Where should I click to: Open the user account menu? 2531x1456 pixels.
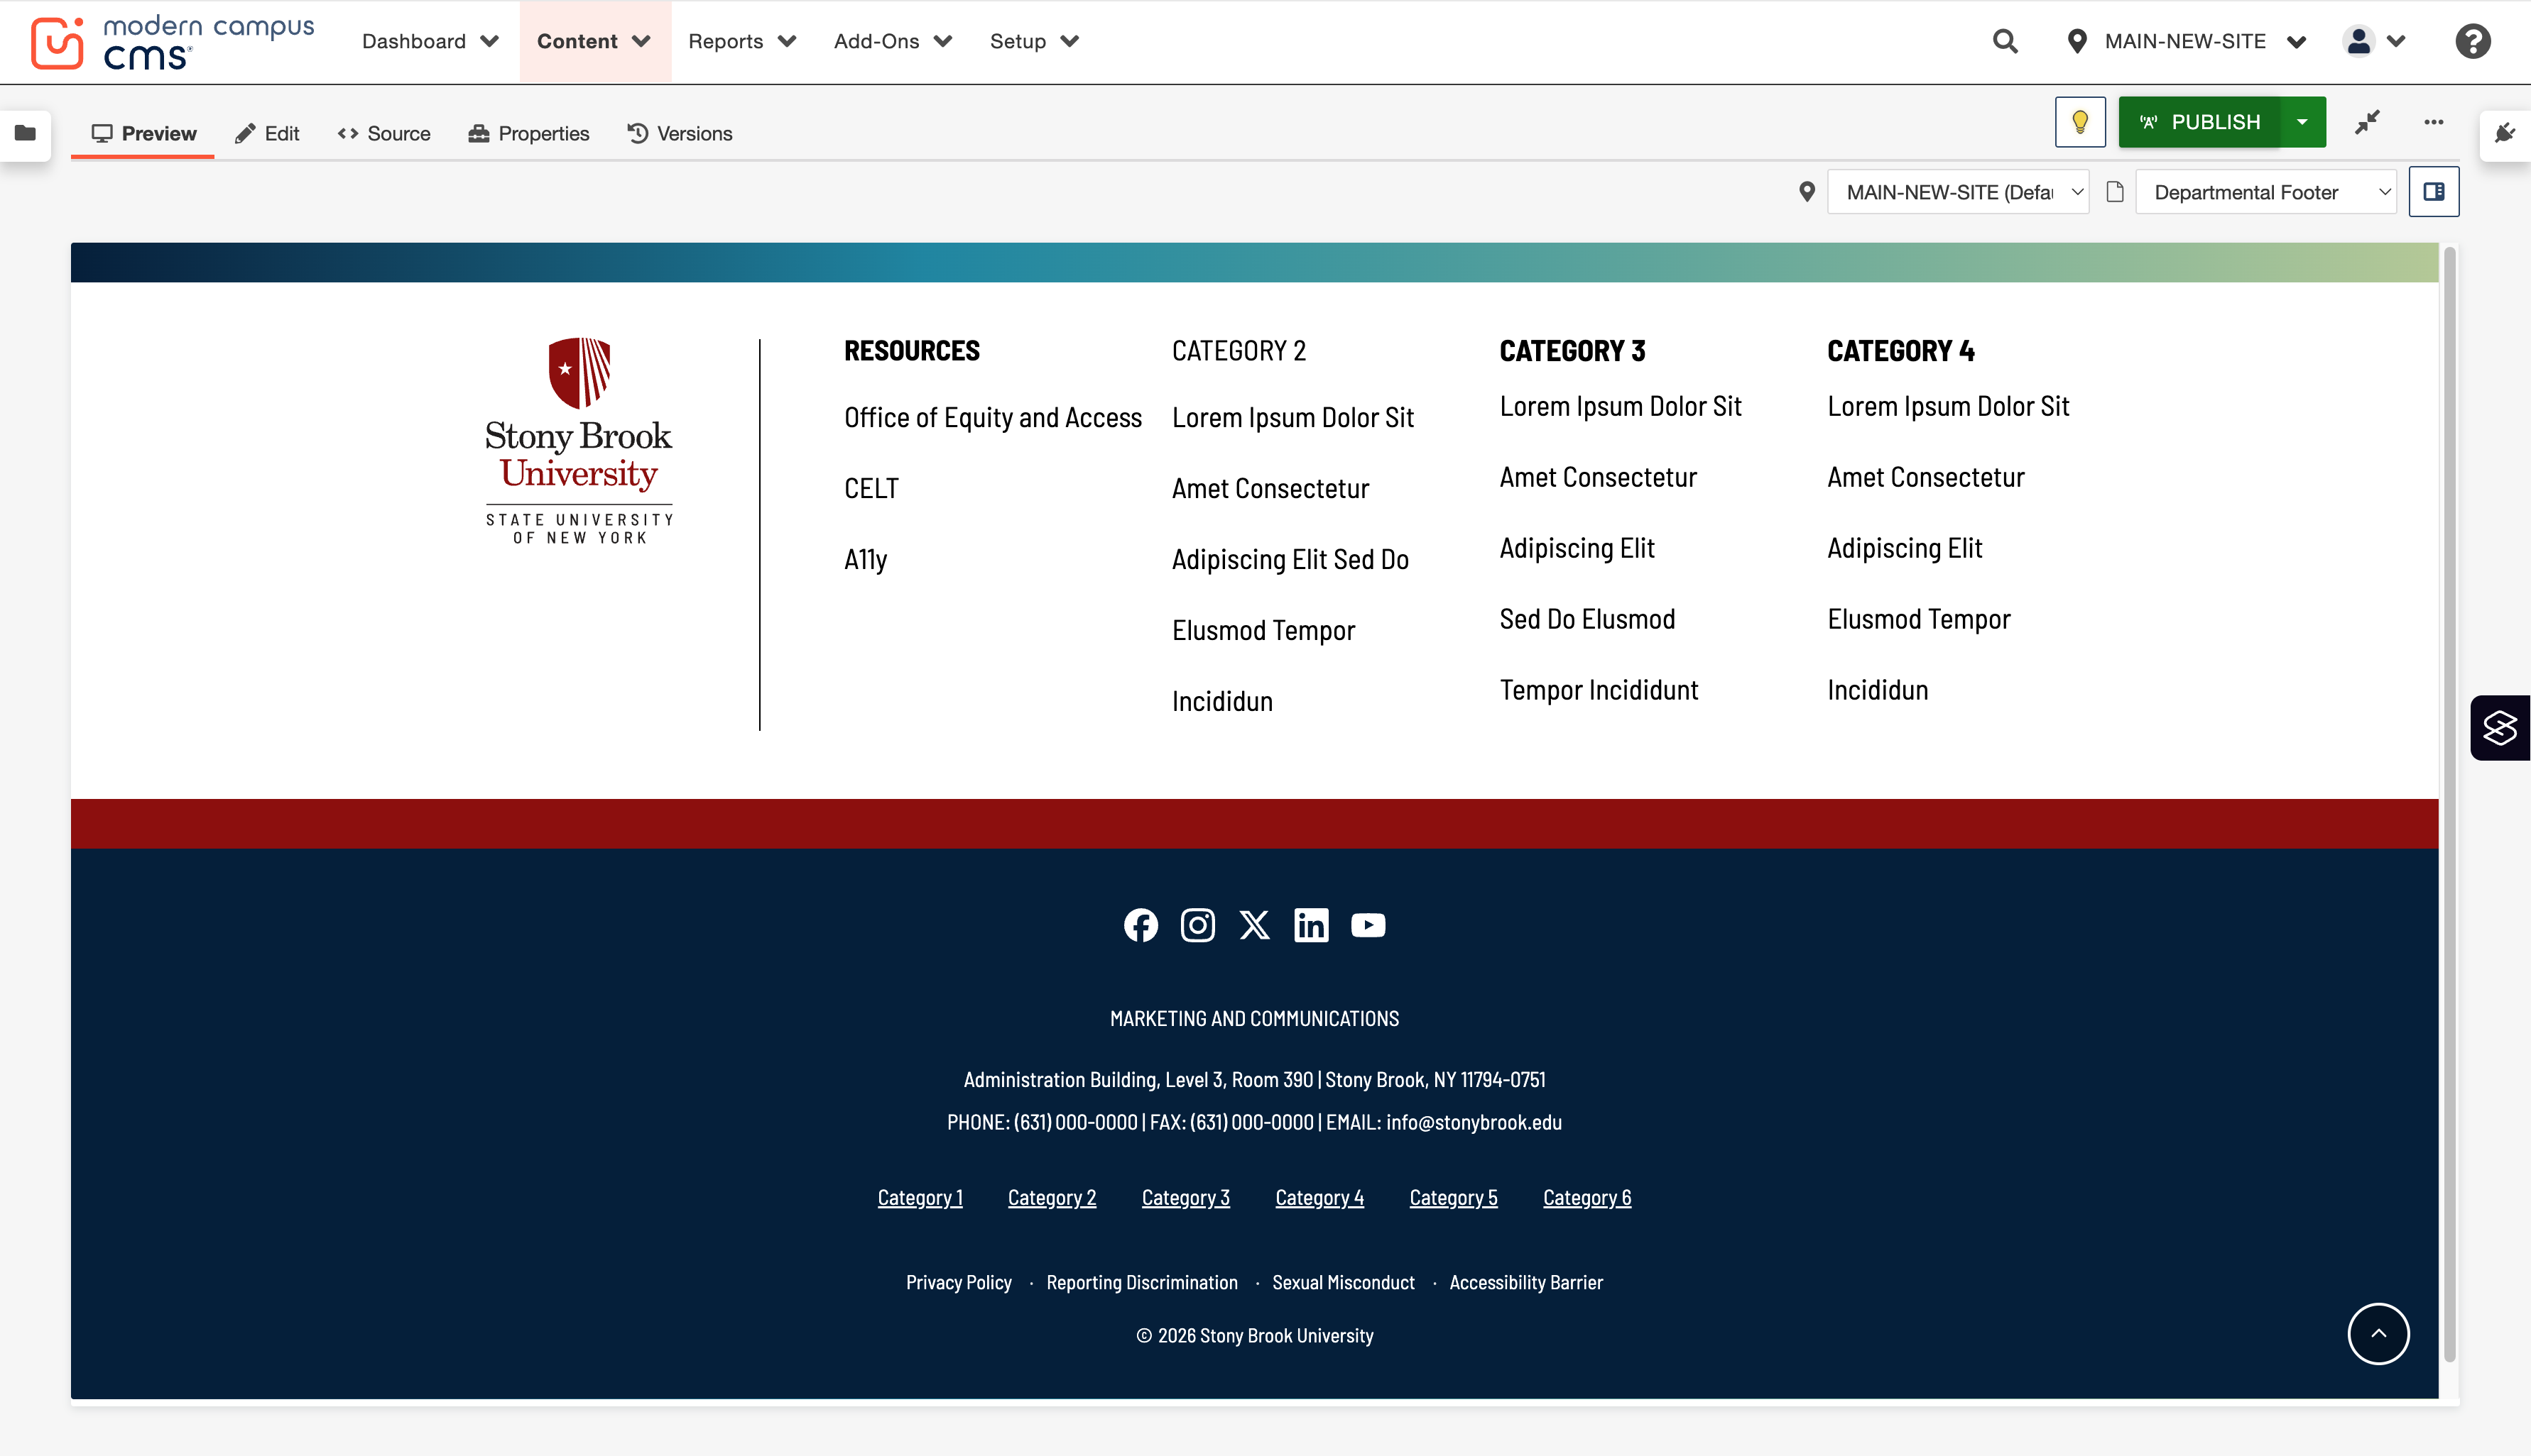click(x=2373, y=41)
